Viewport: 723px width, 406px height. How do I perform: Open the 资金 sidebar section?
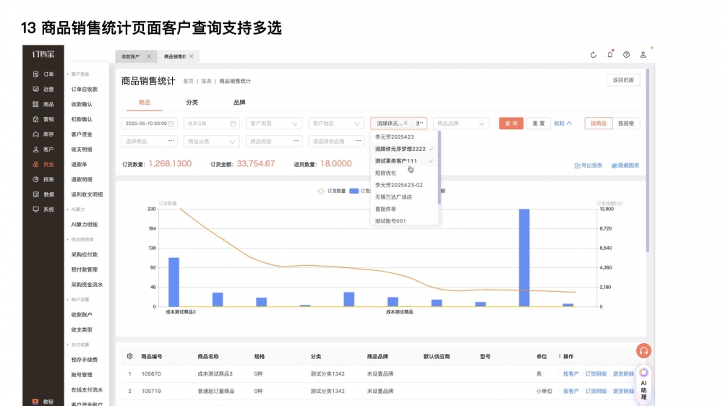coord(43,165)
